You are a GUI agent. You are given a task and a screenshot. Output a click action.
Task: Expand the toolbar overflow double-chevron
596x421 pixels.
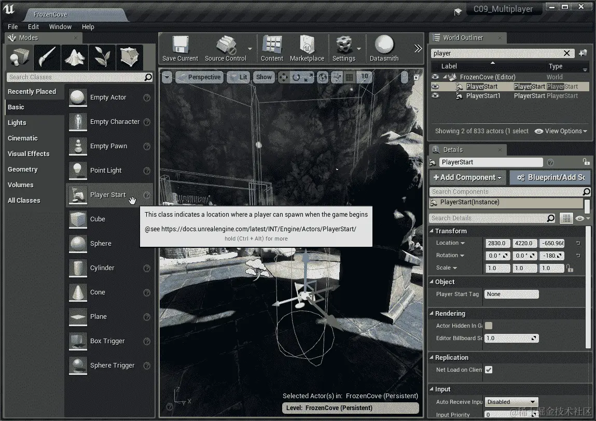pyautogui.click(x=418, y=48)
